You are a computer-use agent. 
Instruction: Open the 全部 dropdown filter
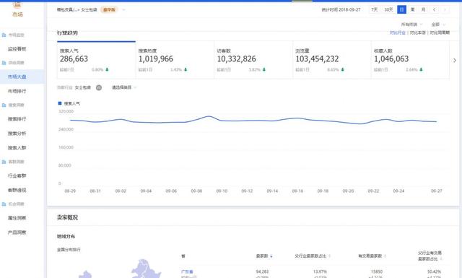point(438,25)
